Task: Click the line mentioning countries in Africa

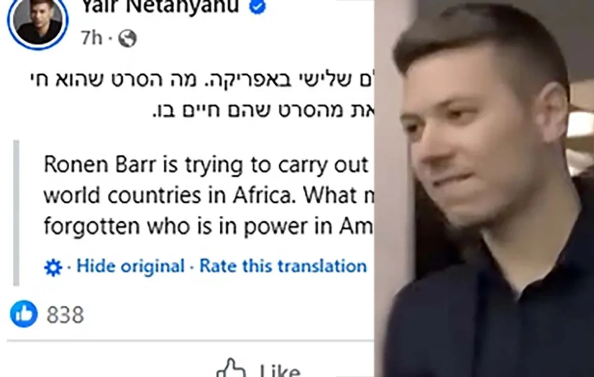Action: (208, 196)
